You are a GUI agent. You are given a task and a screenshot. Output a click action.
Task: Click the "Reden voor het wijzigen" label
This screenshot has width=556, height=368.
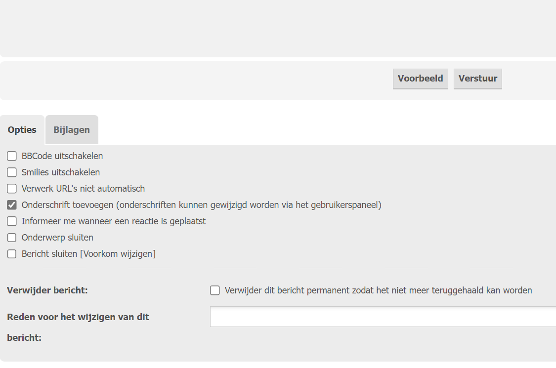pos(77,317)
